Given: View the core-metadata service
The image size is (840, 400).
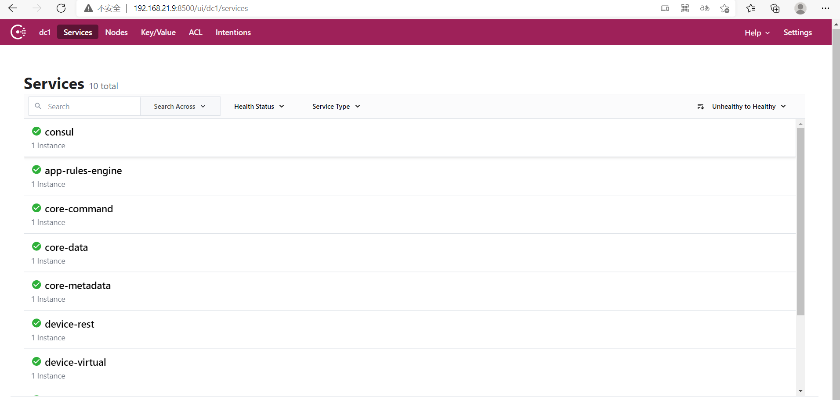Looking at the screenshot, I should pyautogui.click(x=409, y=291).
